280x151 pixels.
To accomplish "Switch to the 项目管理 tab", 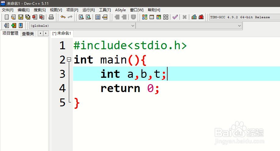I will coord(10,33).
